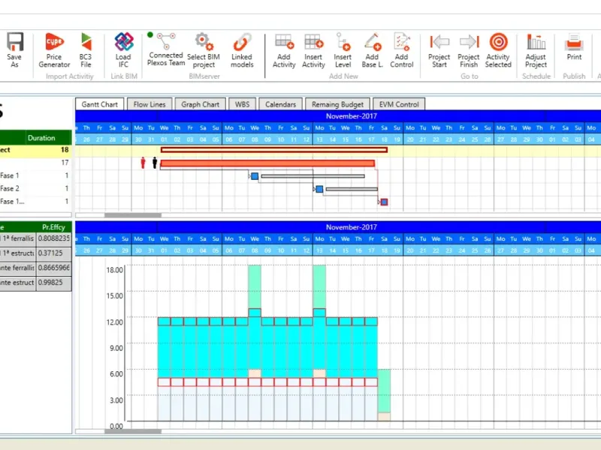Click the Fase 1 gray slack bar
601x450 pixels.
(313, 176)
